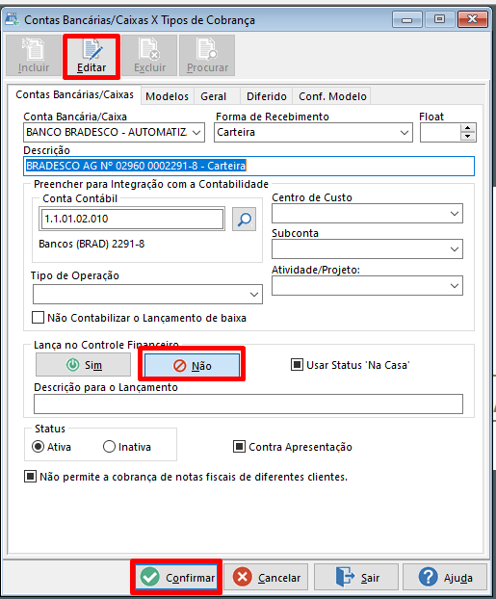Click the Cancelar button
The image size is (496, 599).
pos(266,577)
